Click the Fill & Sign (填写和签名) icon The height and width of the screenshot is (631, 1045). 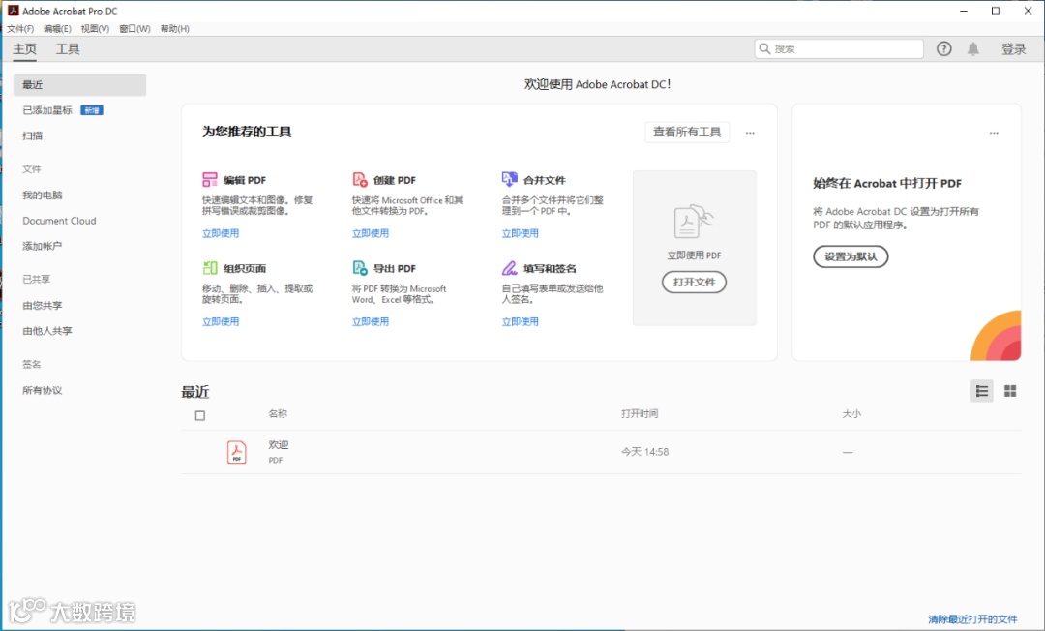[x=510, y=268]
